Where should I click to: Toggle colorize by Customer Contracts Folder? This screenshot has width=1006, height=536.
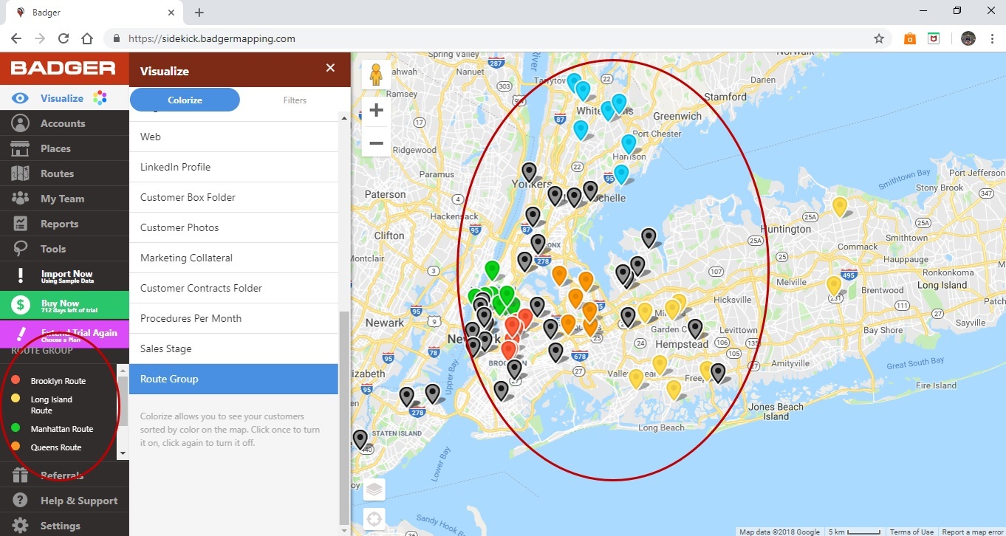click(233, 288)
